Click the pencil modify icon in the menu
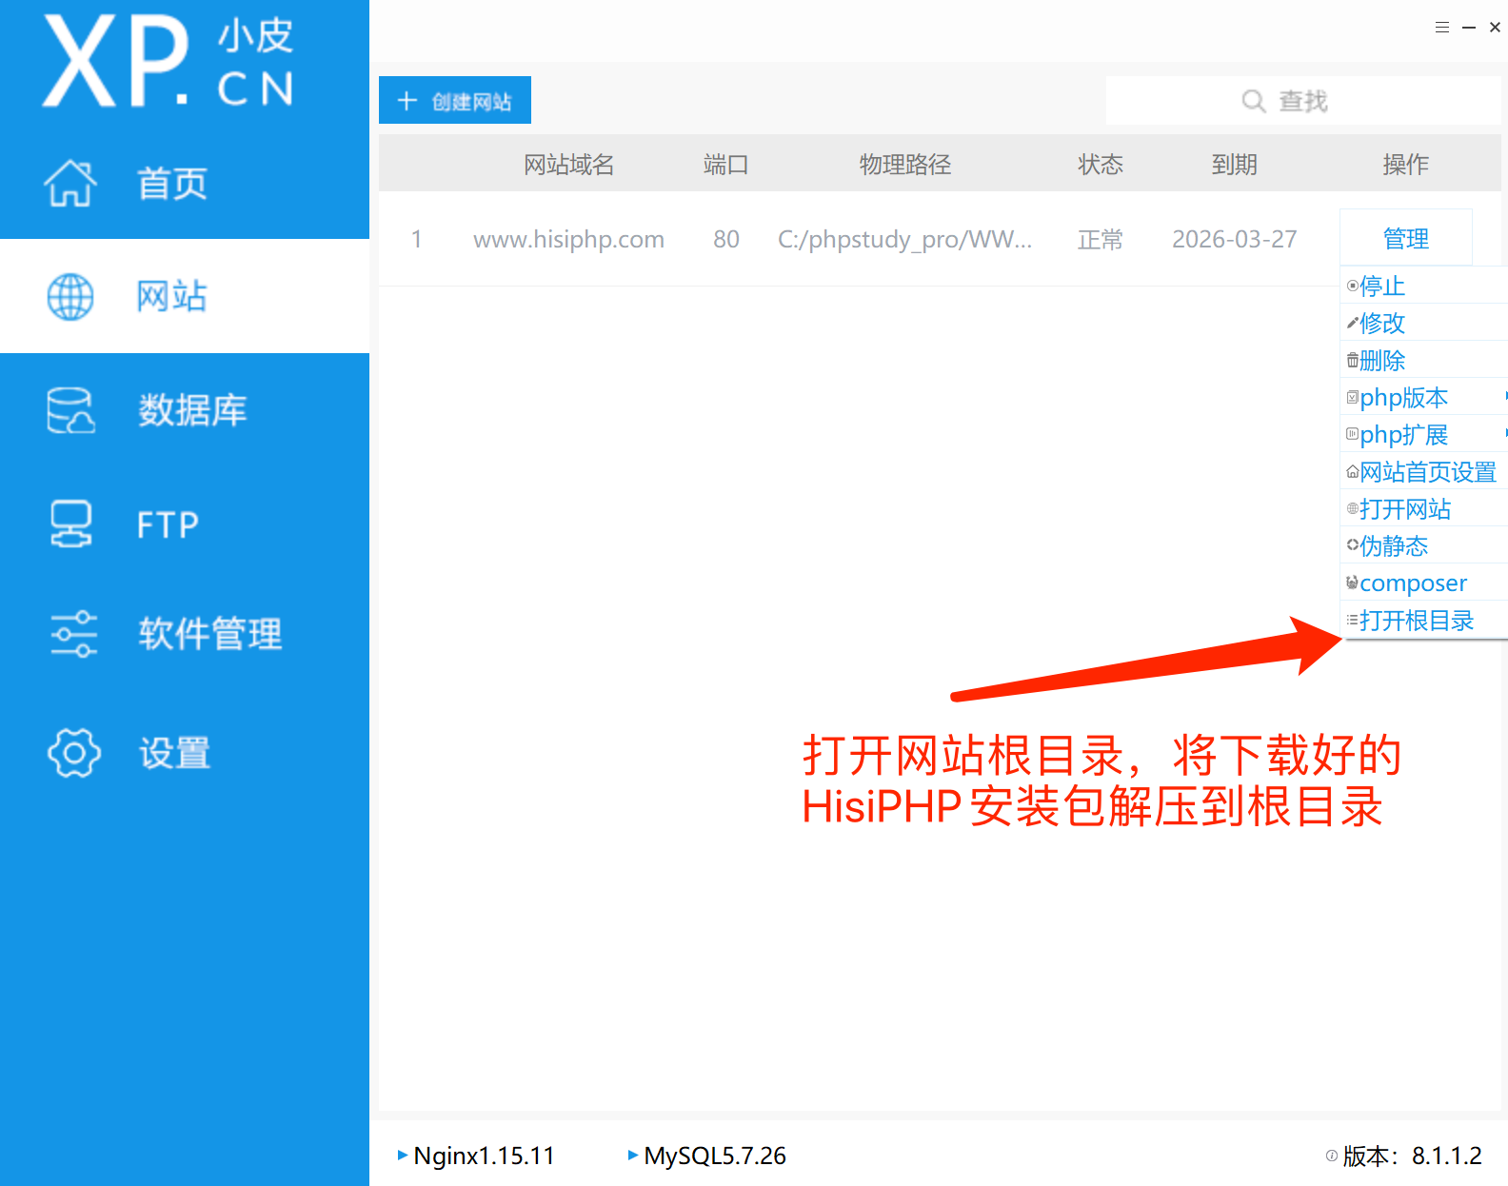This screenshot has height=1186, width=1508. [1353, 323]
